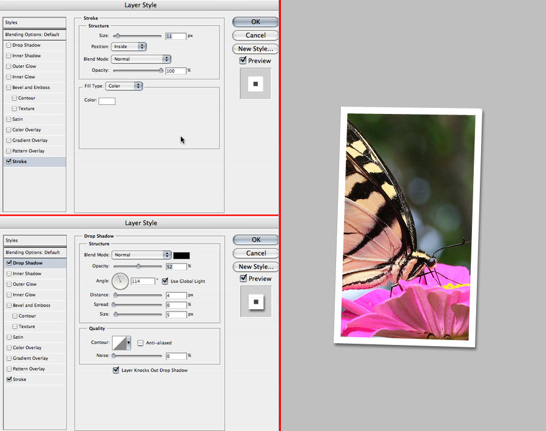Toggle the Use Global Light checkbox
This screenshot has height=431, width=546.
(x=166, y=281)
